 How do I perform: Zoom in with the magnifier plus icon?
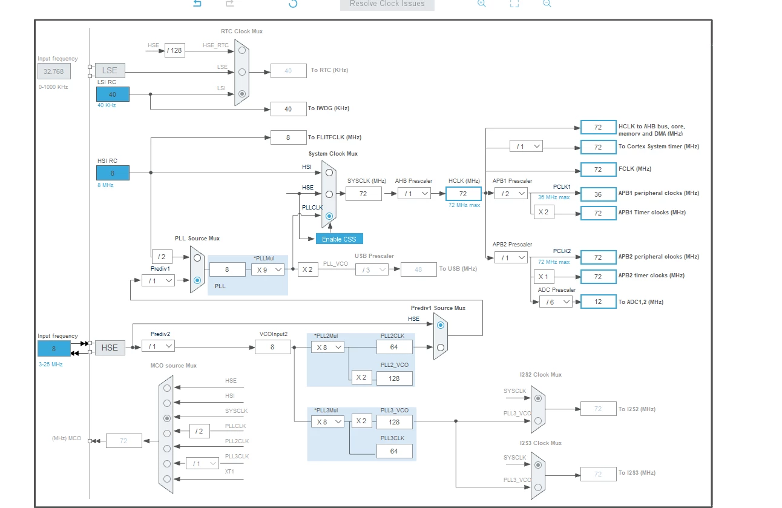(482, 3)
